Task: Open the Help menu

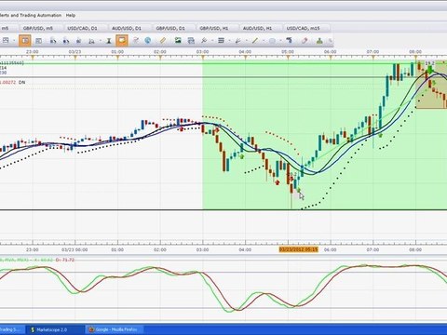Action: (71, 15)
